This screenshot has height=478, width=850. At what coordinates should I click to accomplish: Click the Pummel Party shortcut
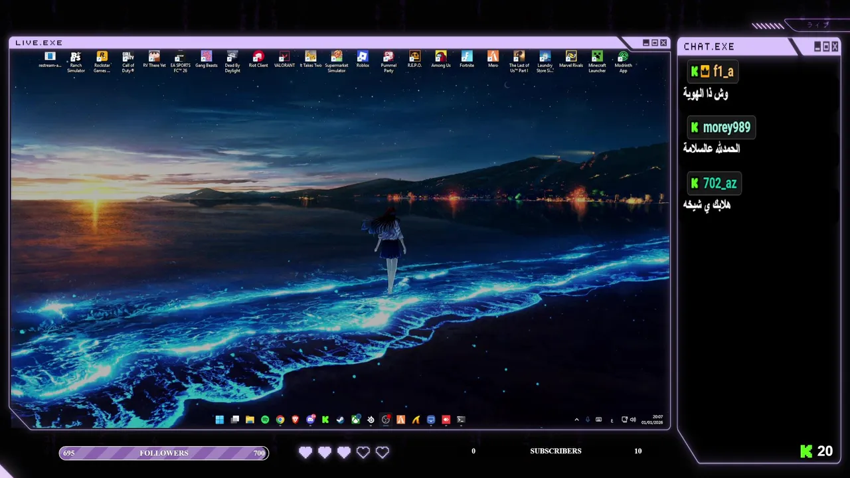click(x=388, y=62)
